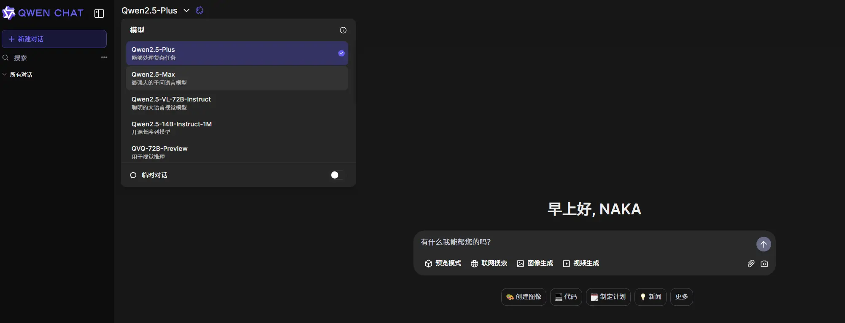This screenshot has height=323, width=845.
Task: Send the message with the arrow button
Action: [x=763, y=244]
